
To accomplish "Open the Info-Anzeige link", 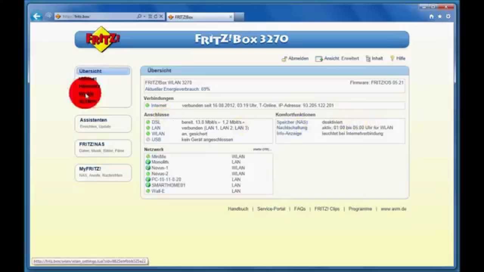I will 289,134.
